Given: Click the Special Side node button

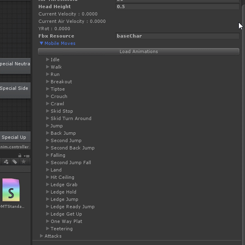Looking at the screenshot, I should click(15, 89).
